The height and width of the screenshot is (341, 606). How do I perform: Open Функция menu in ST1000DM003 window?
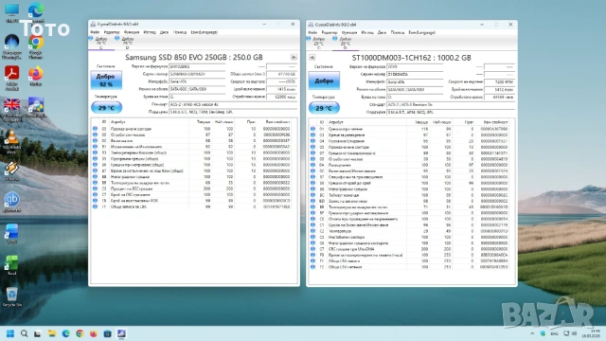pyautogui.click(x=349, y=32)
